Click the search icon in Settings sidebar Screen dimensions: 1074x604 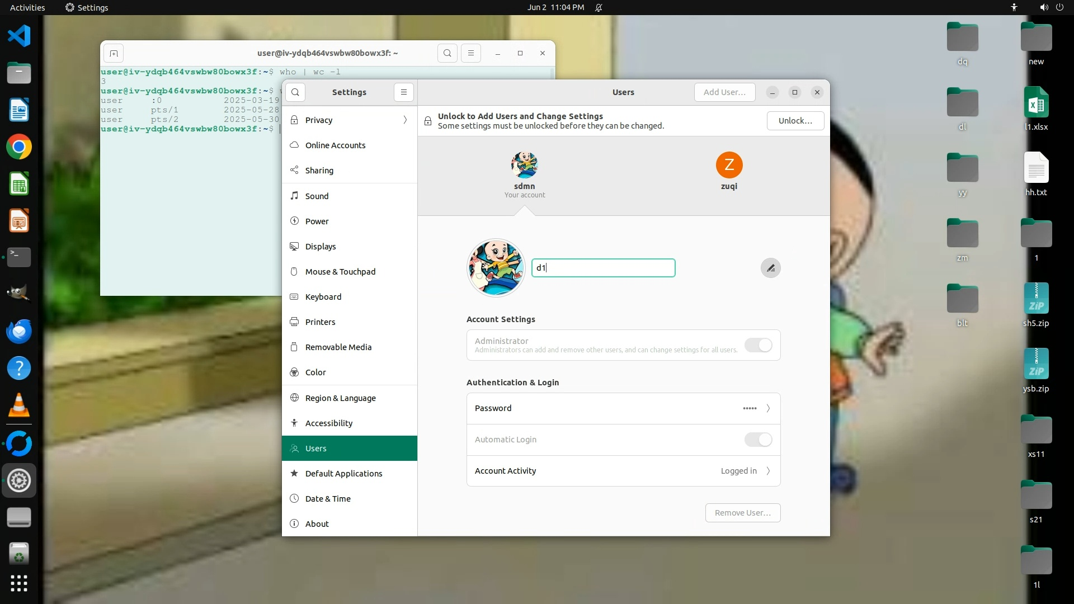click(x=295, y=92)
